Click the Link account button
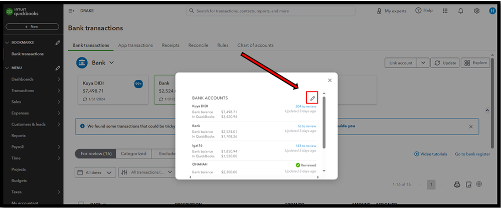Screen dimensions: 501x208 401,63
